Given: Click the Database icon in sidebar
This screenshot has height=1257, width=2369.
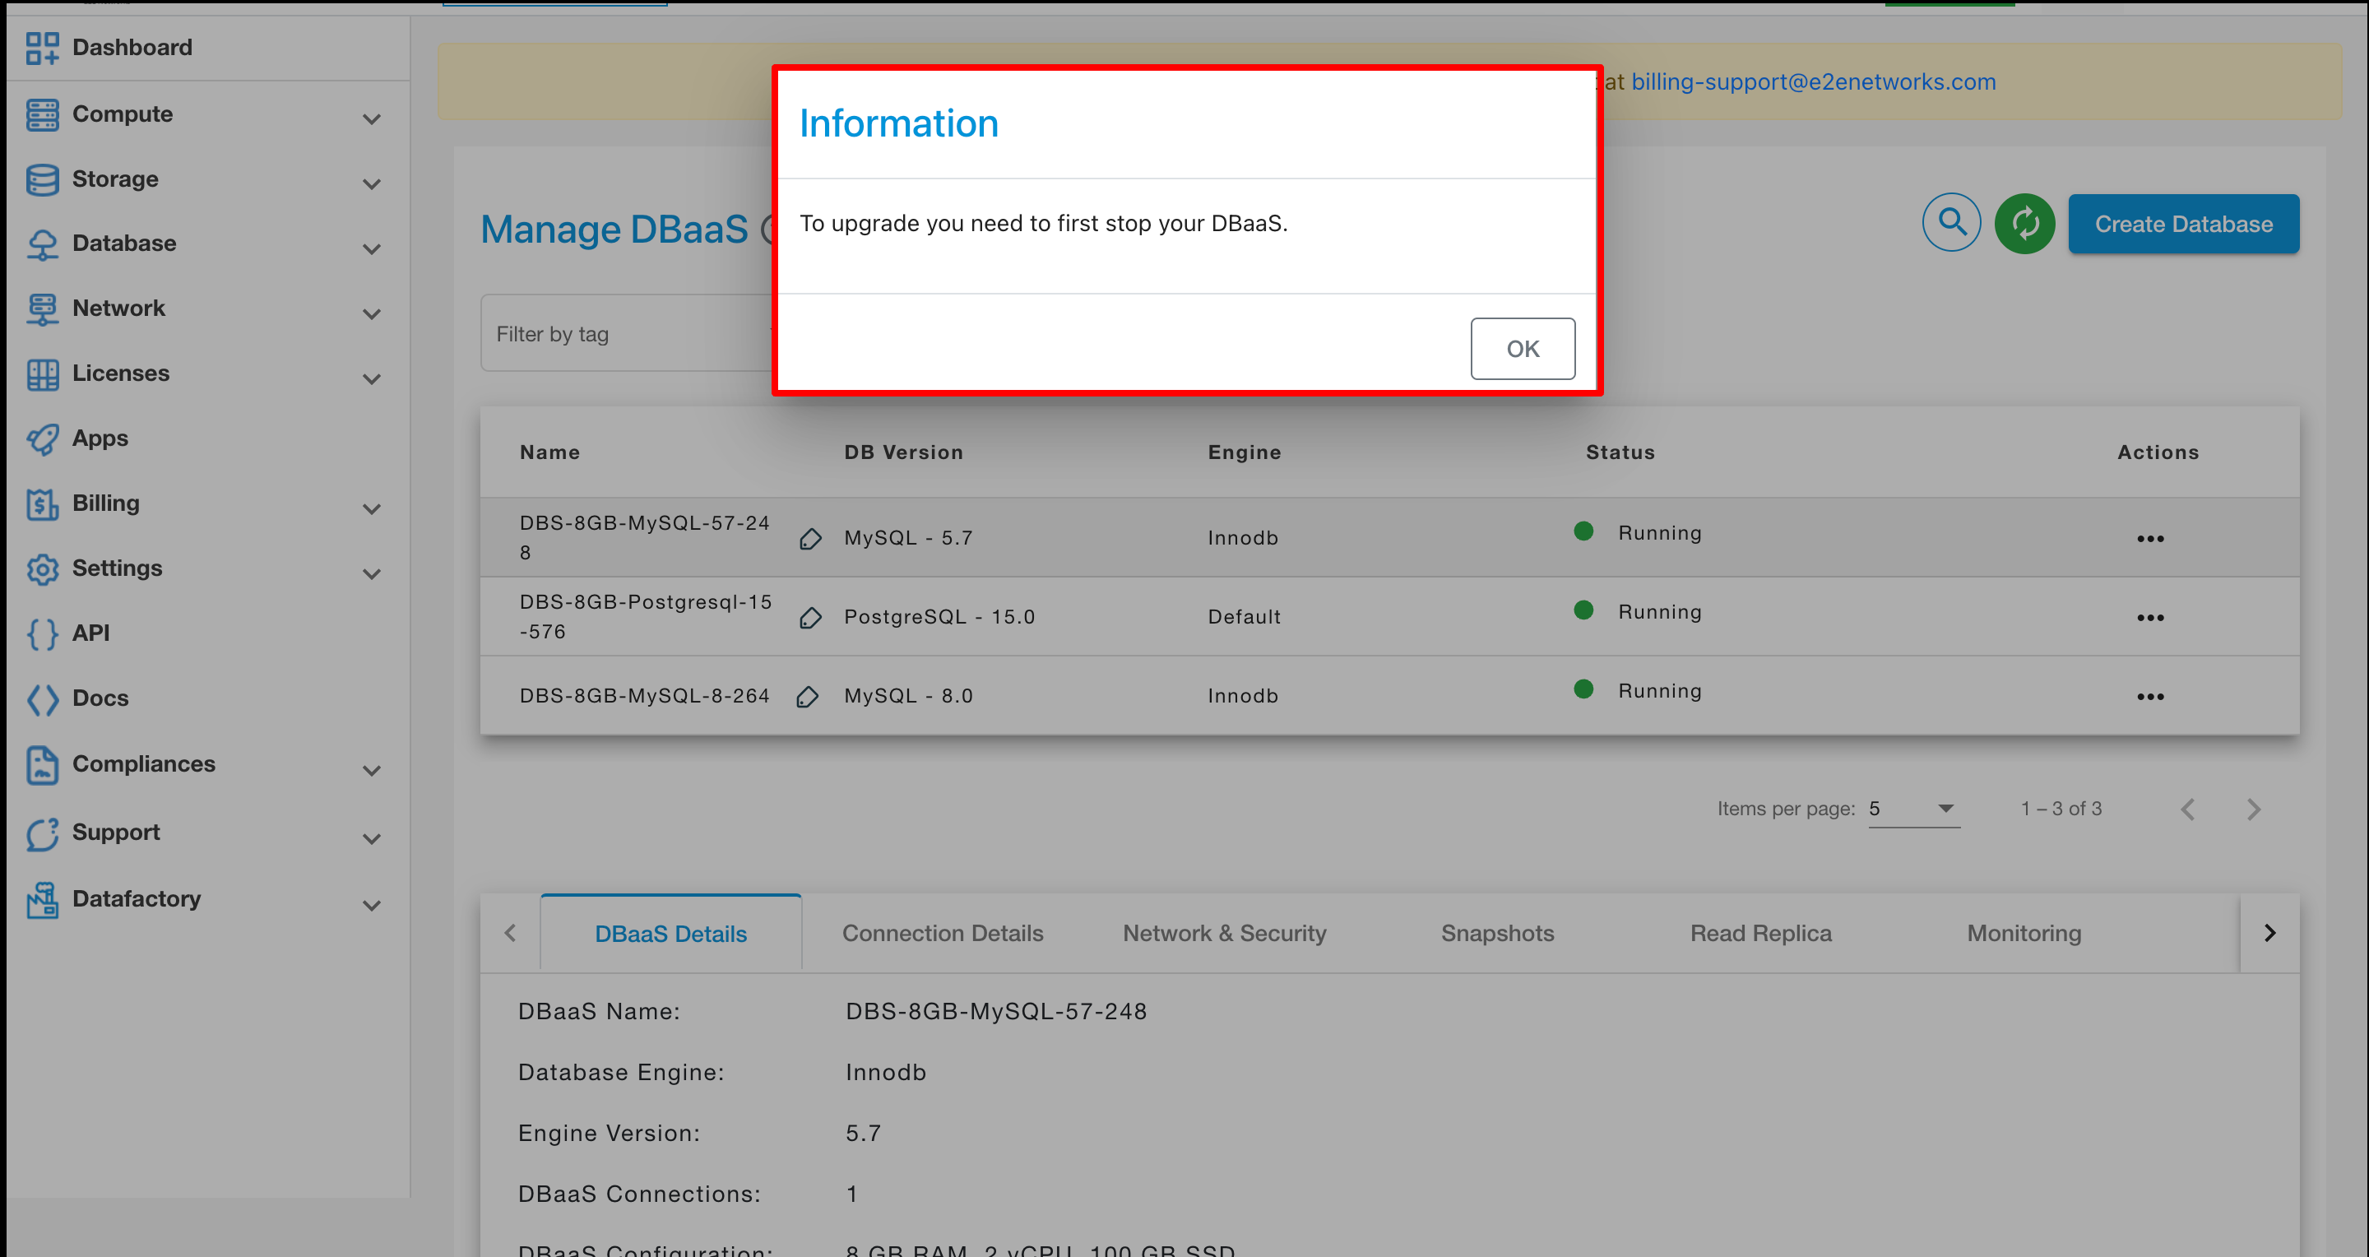Looking at the screenshot, I should tap(42, 243).
